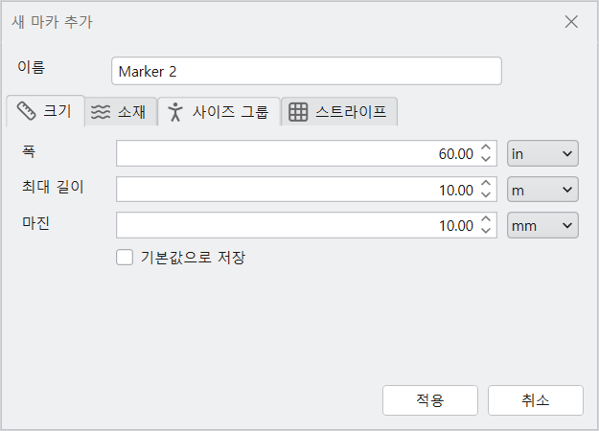Increase 마진 value with up arrow
This screenshot has height=431, width=599.
[486, 219]
